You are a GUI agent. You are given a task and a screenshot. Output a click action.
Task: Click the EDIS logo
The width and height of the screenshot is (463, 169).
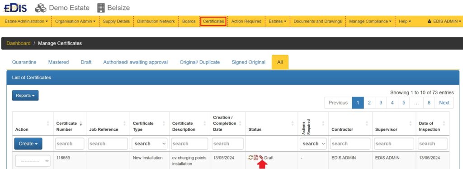15,8
